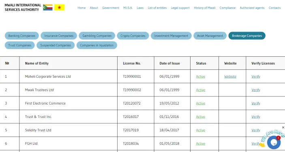Open History of Mwali page

click(205, 8)
